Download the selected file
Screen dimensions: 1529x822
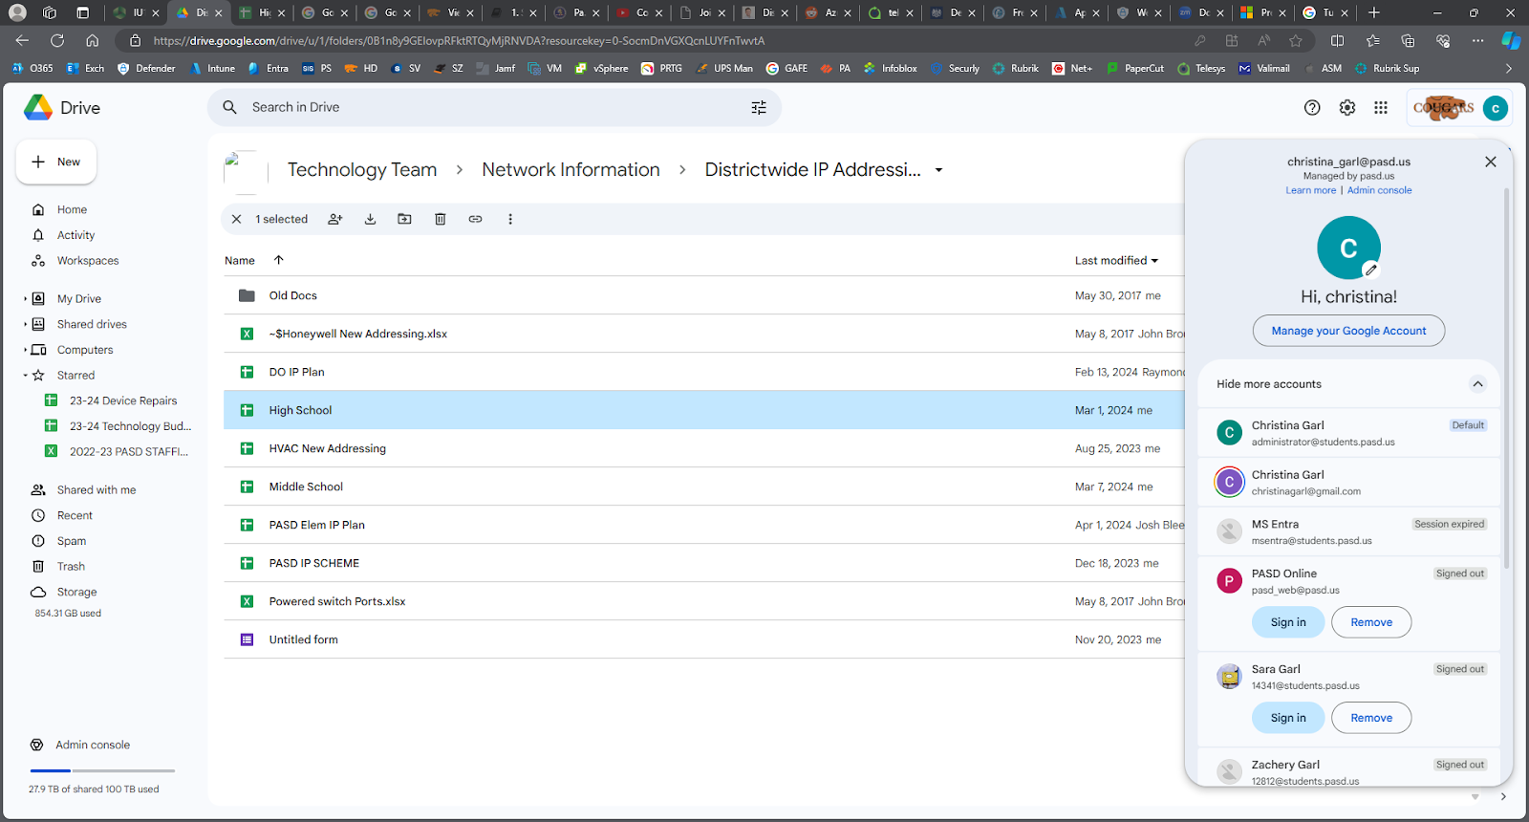coord(370,219)
